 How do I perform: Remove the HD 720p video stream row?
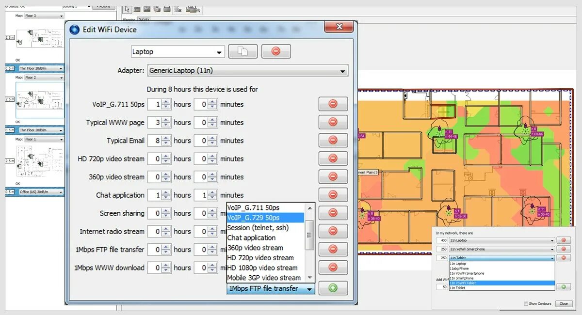coord(333,158)
